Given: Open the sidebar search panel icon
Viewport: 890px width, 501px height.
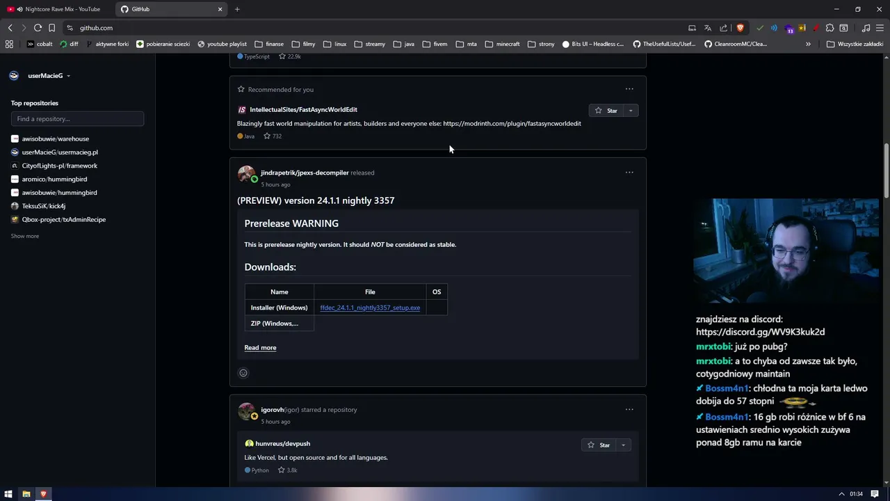Looking at the screenshot, I should (x=843, y=28).
